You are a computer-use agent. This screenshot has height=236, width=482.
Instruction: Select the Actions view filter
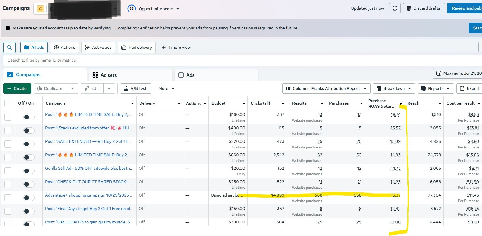(x=64, y=47)
